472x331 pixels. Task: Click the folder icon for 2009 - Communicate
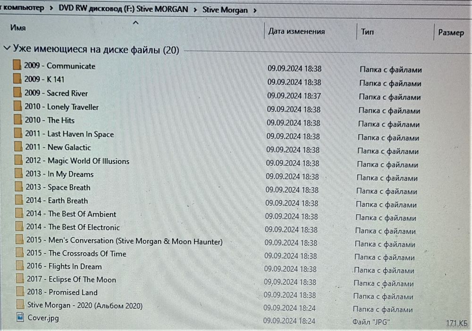click(17, 65)
